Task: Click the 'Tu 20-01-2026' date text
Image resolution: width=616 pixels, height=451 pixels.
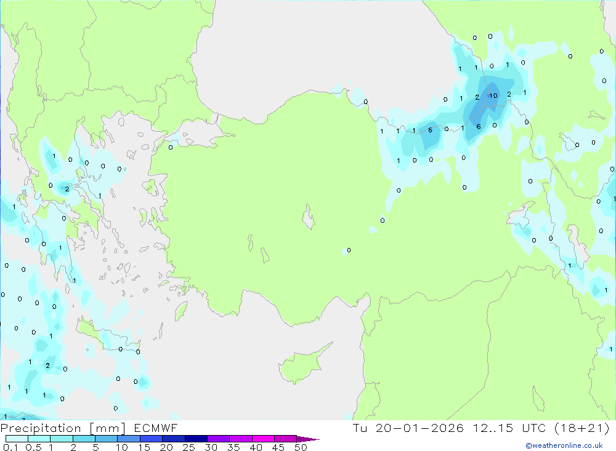Action: 408,428
